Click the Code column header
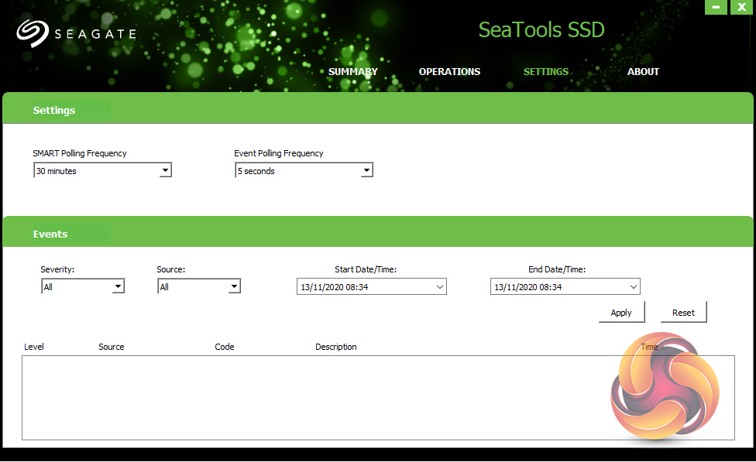This screenshot has width=756, height=462. point(225,347)
